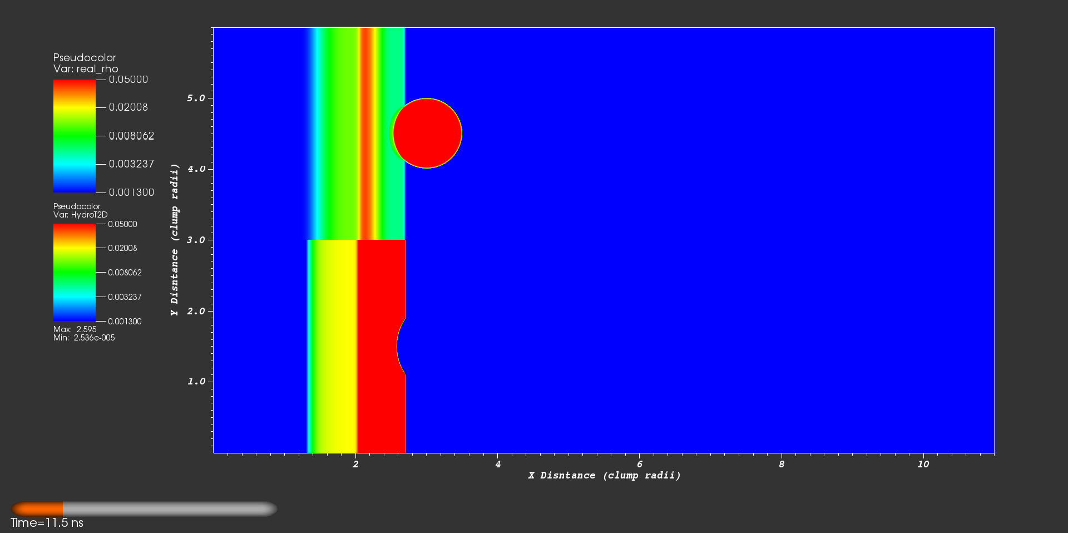Viewport: 1068px width, 533px height.
Task: Click the HydroT2D color legend bar
Action: pos(75,273)
